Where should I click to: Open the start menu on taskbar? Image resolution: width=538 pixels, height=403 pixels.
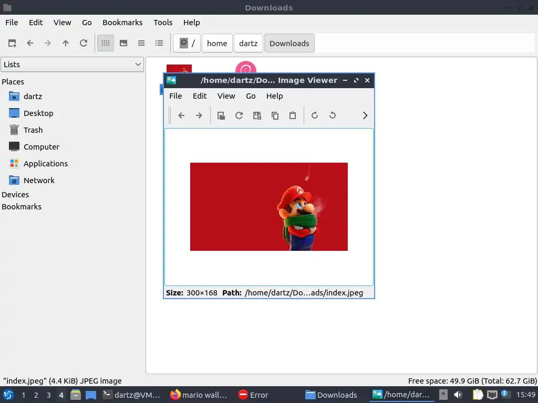(x=8, y=395)
